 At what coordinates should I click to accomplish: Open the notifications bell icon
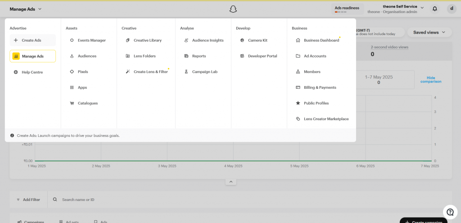click(434, 9)
